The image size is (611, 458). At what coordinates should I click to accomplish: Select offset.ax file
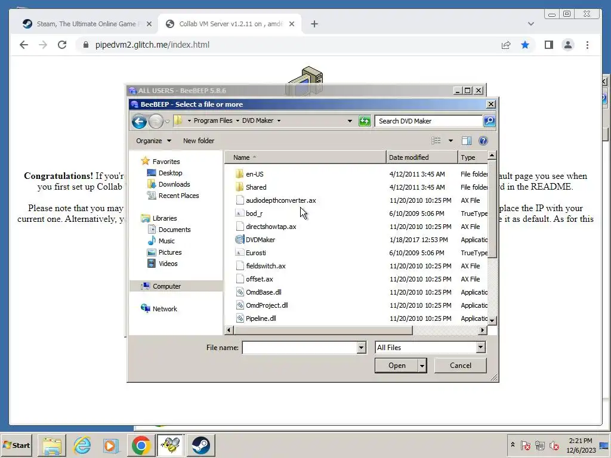pos(259,279)
